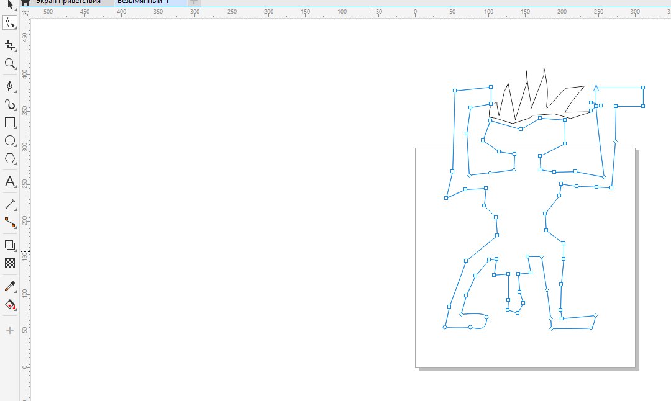
Task: Choose the Connector tool
Action: tap(9, 222)
